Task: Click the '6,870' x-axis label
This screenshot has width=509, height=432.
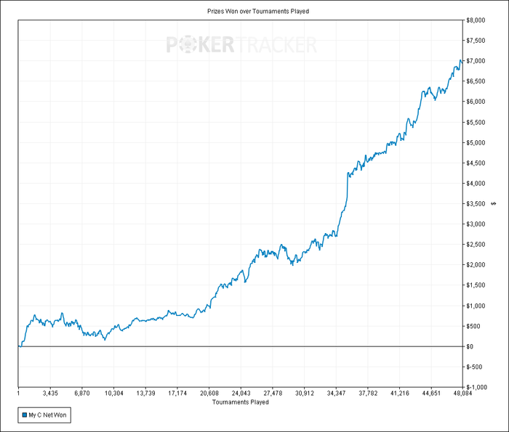Action: 82,394
